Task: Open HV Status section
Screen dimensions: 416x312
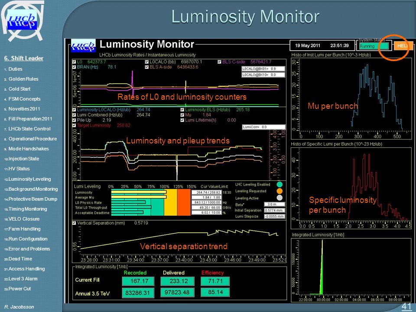Action: click(19, 169)
